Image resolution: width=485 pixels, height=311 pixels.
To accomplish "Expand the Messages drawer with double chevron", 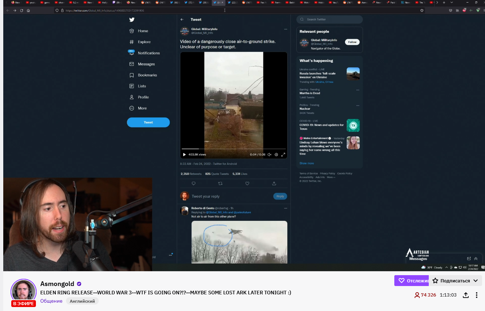I will click(x=476, y=259).
